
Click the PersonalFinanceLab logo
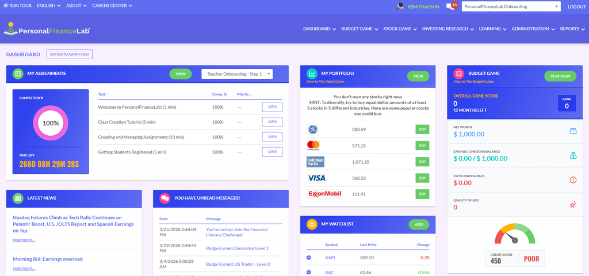(x=47, y=29)
